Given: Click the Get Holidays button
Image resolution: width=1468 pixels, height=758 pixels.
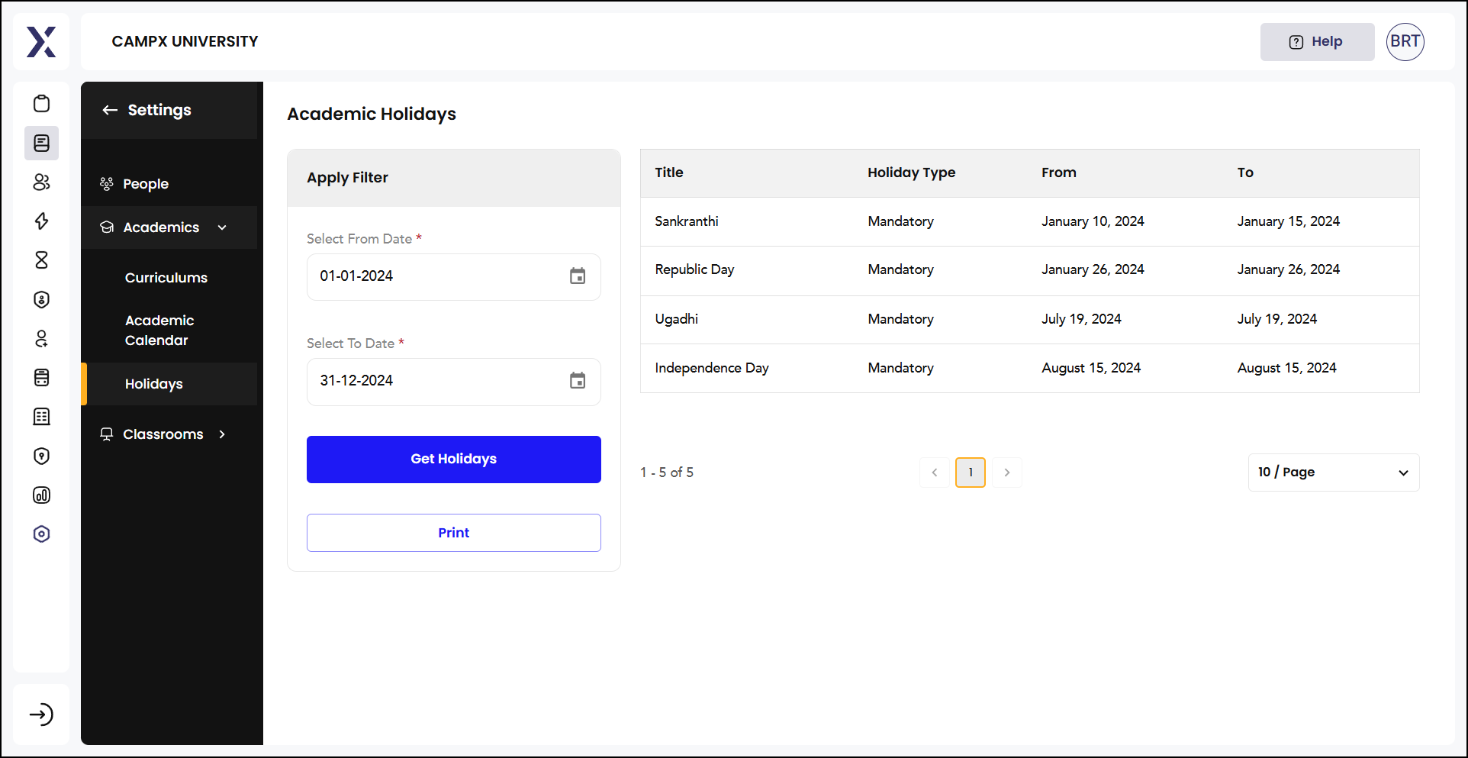Looking at the screenshot, I should pyautogui.click(x=454, y=460).
